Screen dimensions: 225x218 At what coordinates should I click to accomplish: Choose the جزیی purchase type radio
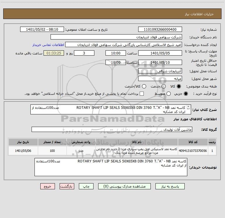pyautogui.click(x=186, y=94)
